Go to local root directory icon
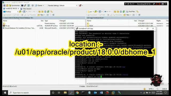171x96 pixels. pos(42,12)
